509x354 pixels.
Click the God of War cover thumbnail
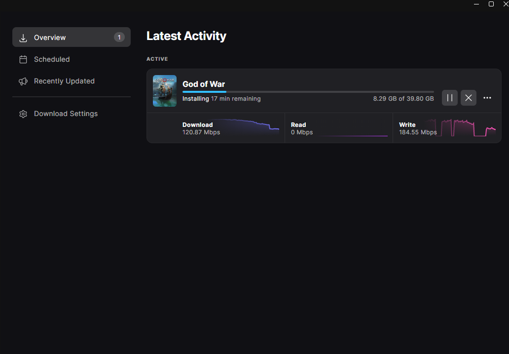165,91
